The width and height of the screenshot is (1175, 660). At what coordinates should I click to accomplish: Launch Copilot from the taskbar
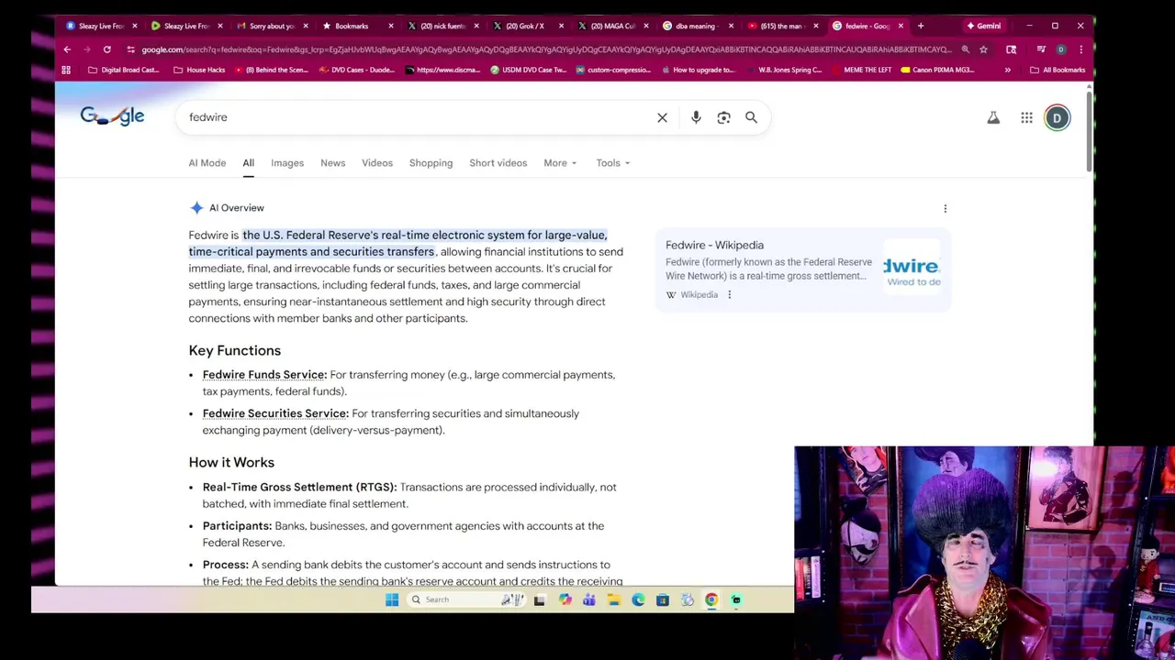click(565, 599)
